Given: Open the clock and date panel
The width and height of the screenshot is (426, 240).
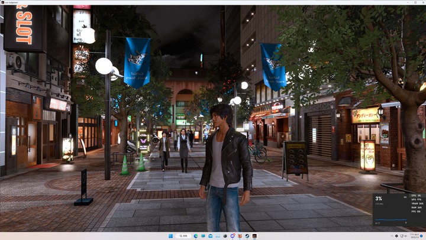Looking at the screenshot, I should [x=415, y=236].
